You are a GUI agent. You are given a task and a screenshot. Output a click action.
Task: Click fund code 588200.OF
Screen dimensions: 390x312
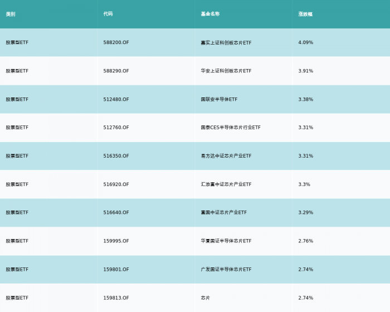[x=116, y=42]
